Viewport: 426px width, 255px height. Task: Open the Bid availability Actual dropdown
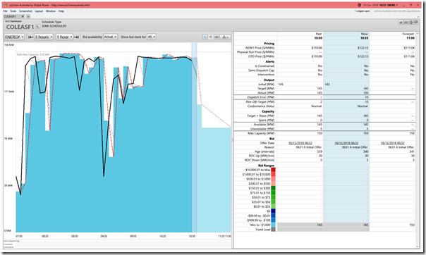[x=110, y=37]
